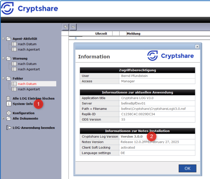Click LOG-Anwendung beenden
Image resolution: width=210 pixels, height=179 pixels.
click(x=34, y=128)
